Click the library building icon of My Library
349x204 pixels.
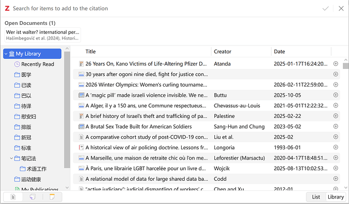tap(12, 54)
